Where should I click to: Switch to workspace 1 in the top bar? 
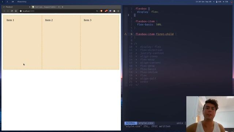[x=3, y=1]
